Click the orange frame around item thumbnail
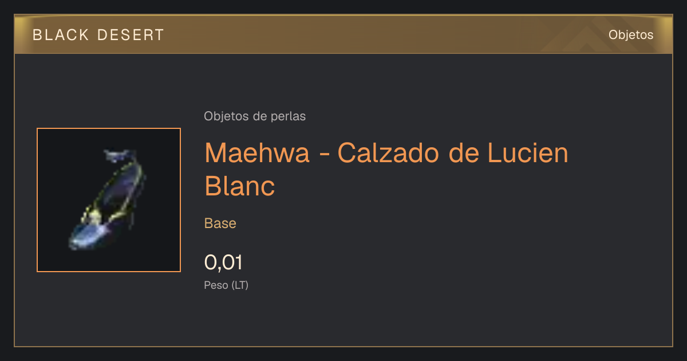687x361 pixels. [109, 200]
